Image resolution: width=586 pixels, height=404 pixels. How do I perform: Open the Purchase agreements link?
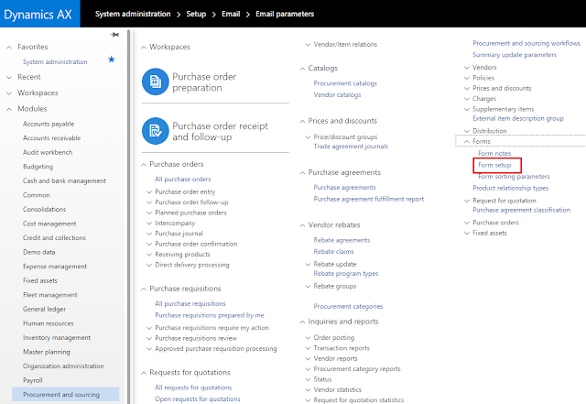344,188
